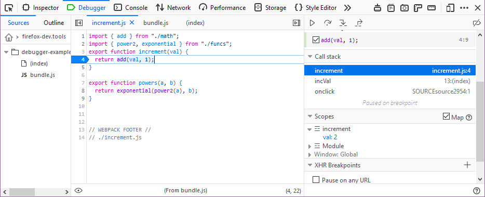The height and width of the screenshot is (197, 485).
Task: Deactivate all breakpoints icon
Action: tap(477, 23)
